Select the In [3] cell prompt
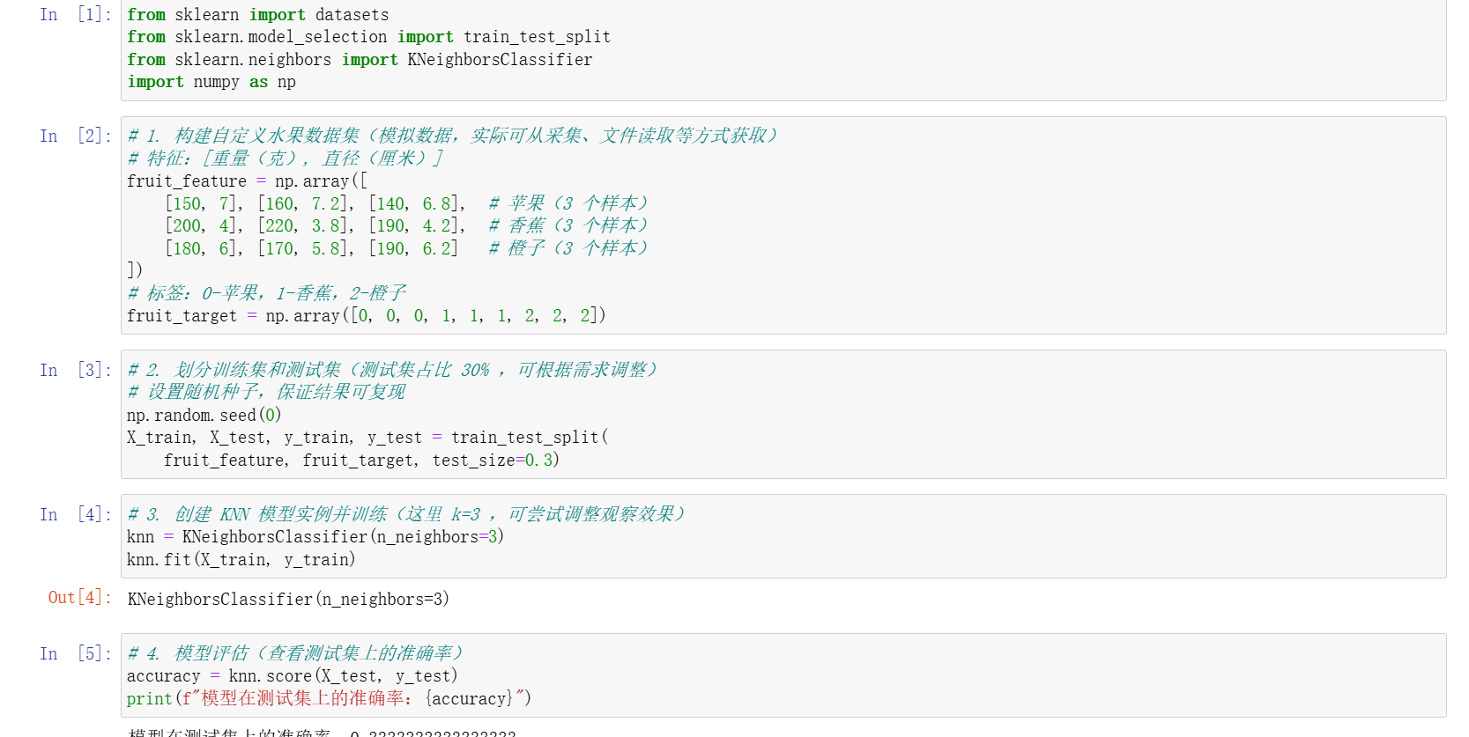Screen dimensions: 1469x737 tap(76, 370)
